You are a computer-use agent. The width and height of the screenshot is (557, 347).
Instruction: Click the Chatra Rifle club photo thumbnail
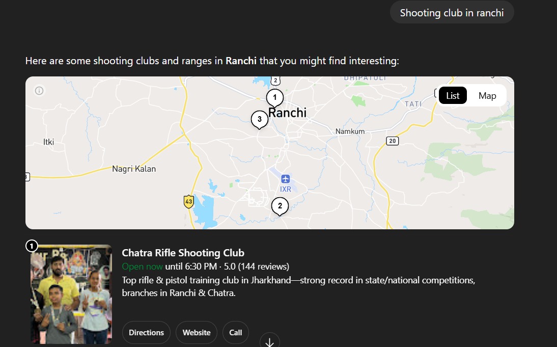(71, 294)
